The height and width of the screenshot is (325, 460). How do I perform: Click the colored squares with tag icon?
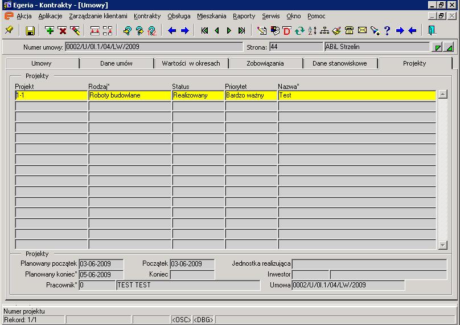275,30
